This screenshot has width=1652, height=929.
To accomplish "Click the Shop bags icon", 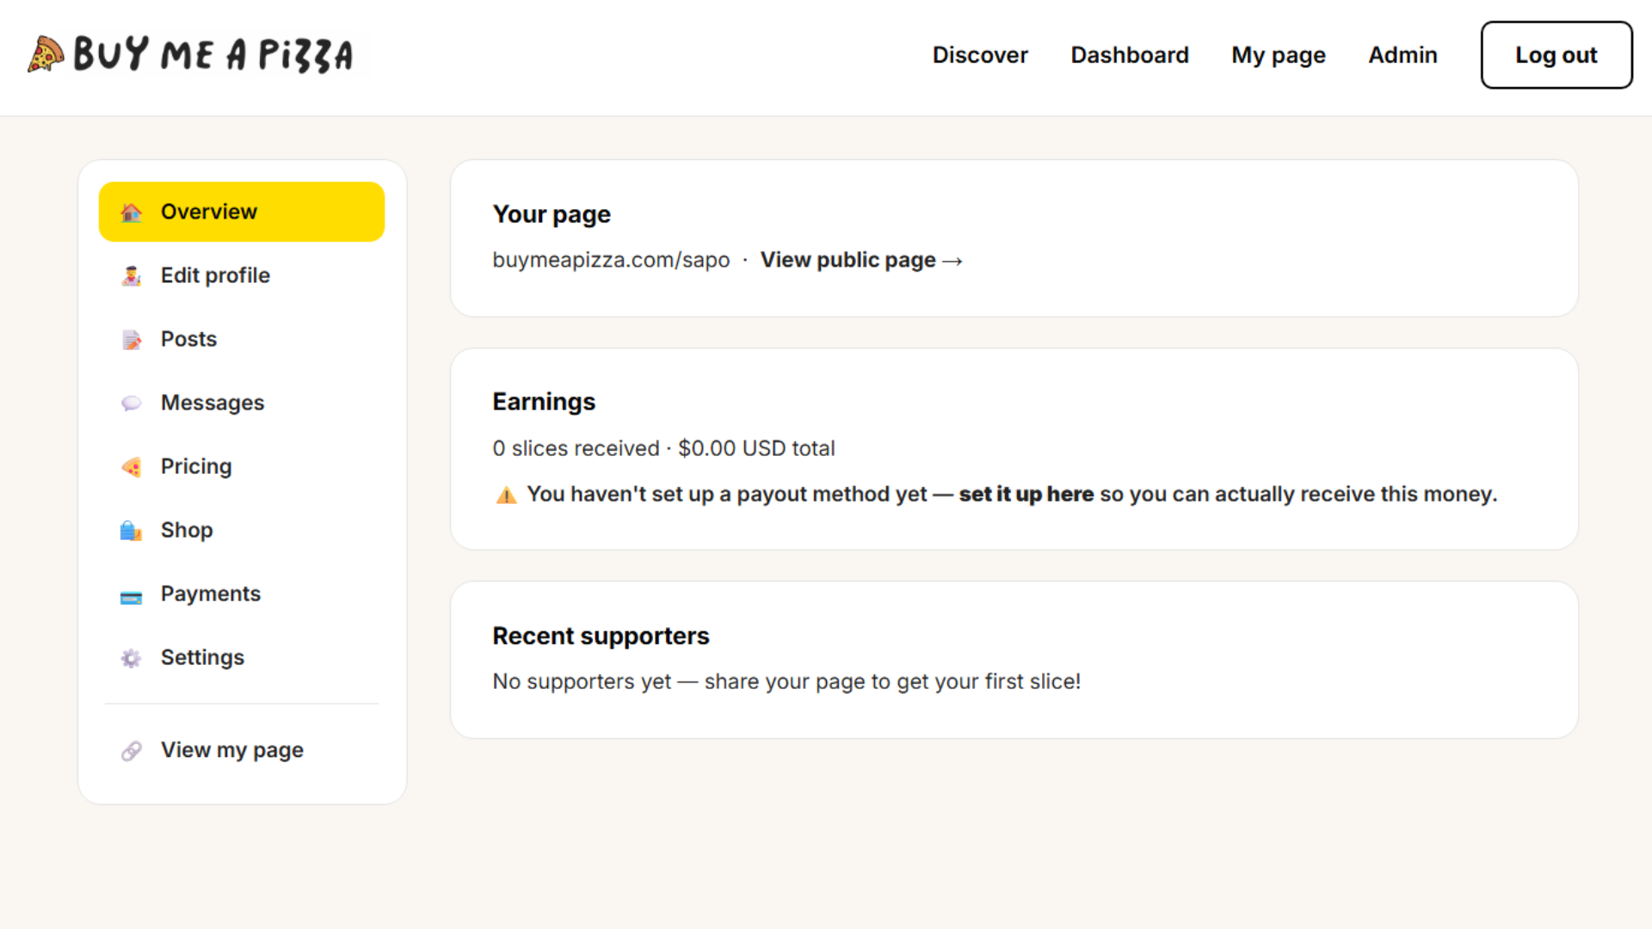I will coord(131,531).
